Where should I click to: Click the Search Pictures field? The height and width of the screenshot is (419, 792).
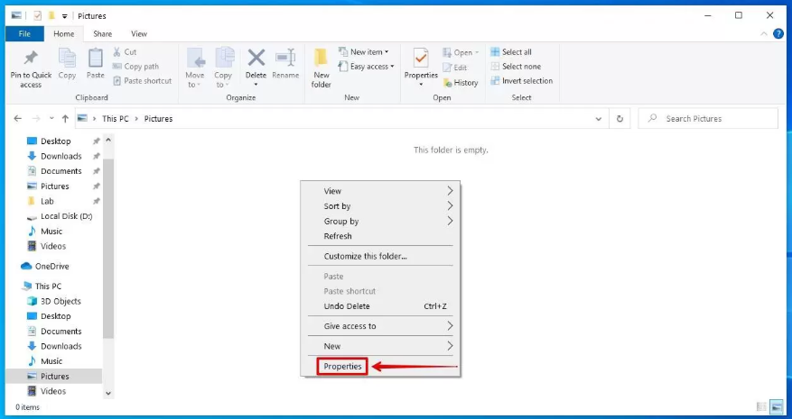tap(708, 119)
